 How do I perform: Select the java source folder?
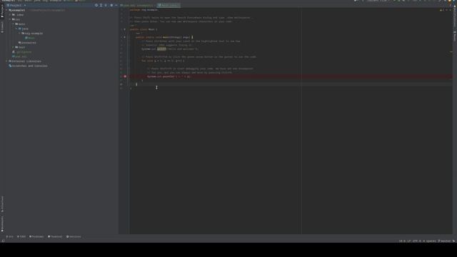pyautogui.click(x=24, y=29)
